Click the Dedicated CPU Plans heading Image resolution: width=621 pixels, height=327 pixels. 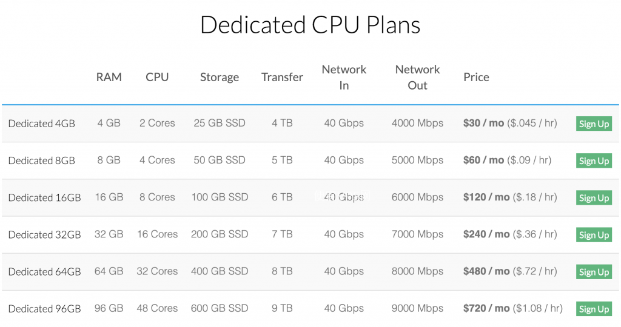(x=310, y=24)
